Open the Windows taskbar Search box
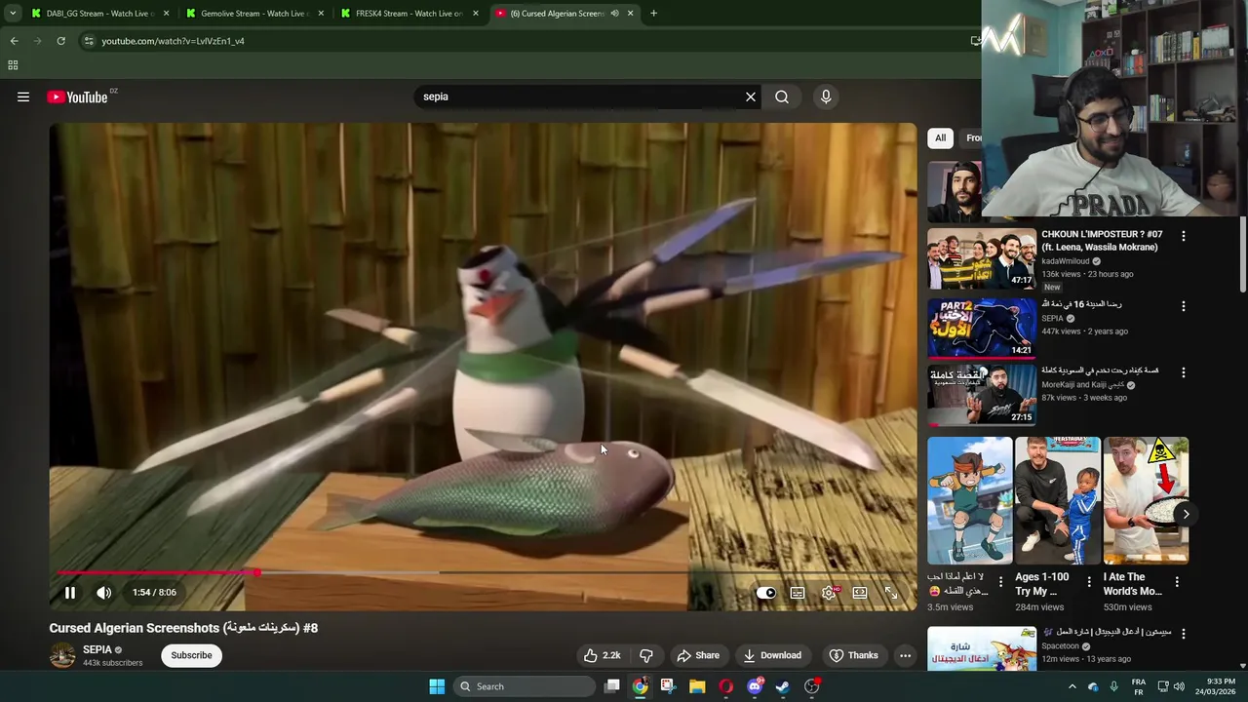This screenshot has width=1248, height=702. pos(525,686)
